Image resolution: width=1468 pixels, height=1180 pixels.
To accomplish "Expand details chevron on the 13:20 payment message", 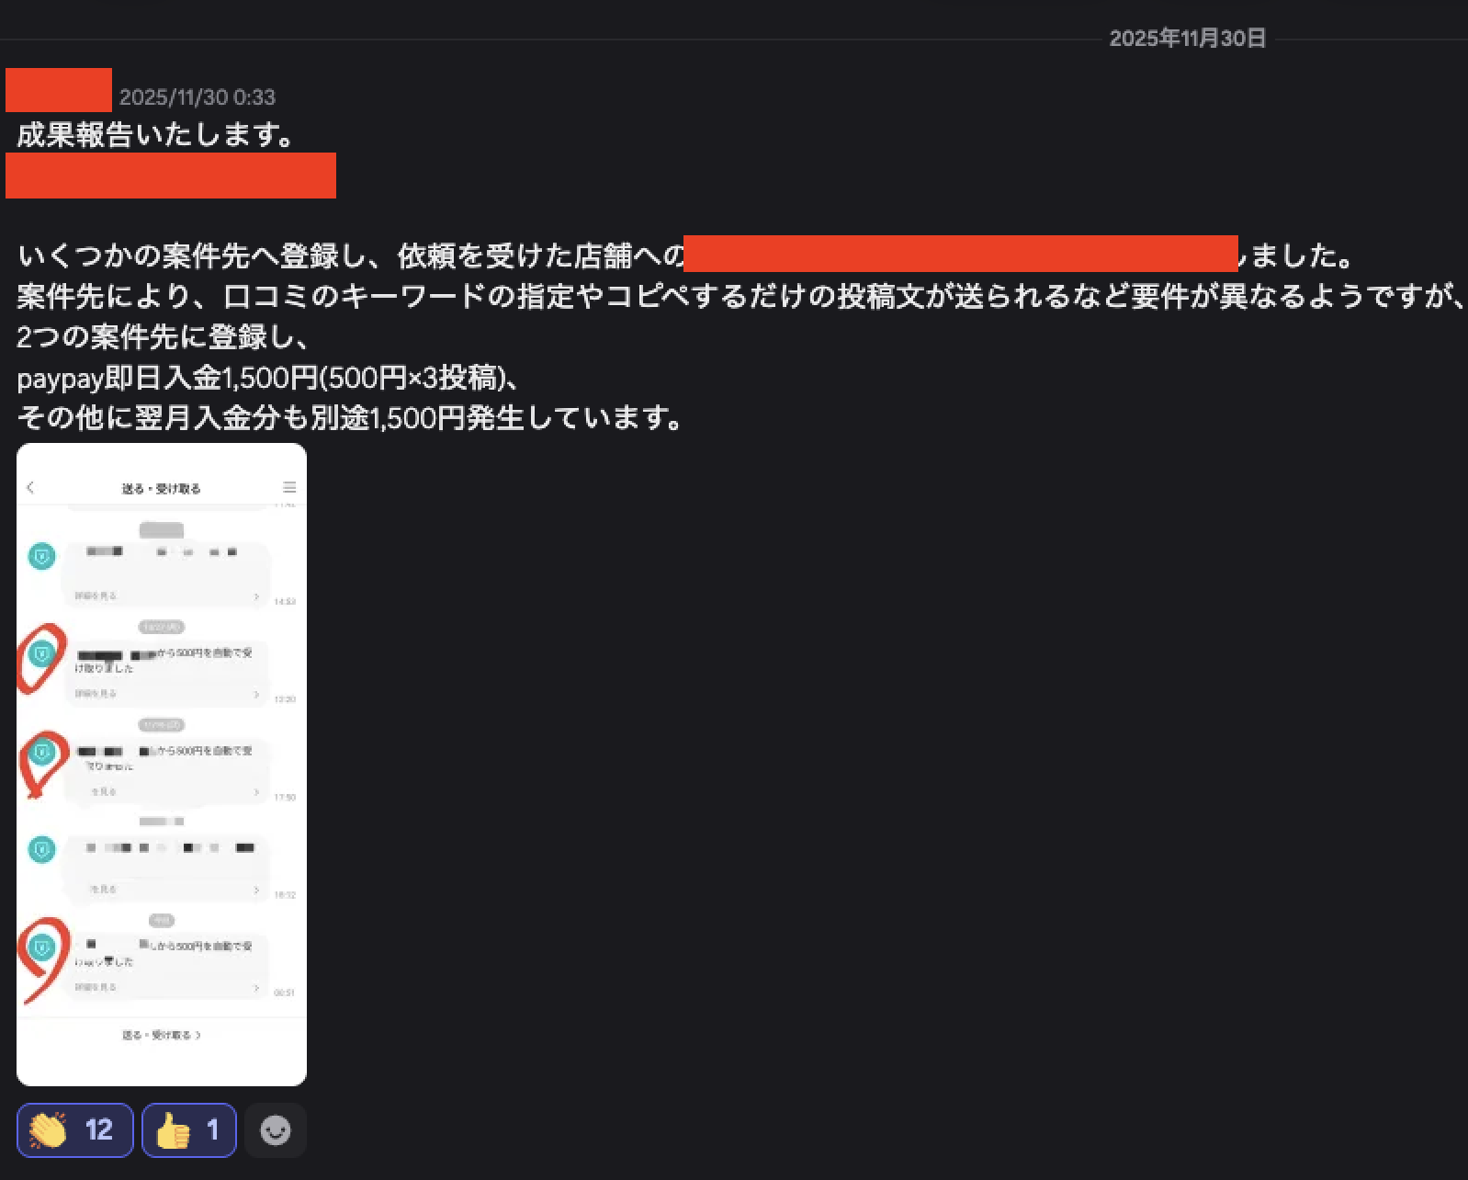I will pos(256,694).
